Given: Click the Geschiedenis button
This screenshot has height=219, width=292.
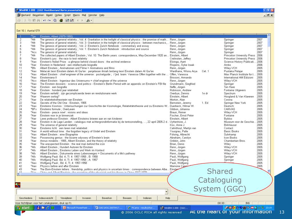Looking at the screenshot, I should (26, 198).
